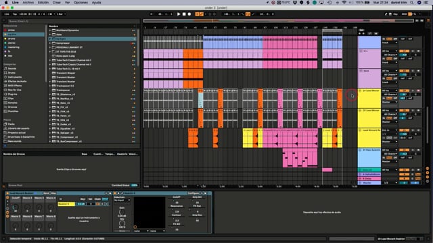
Task: Switch to the Chain tab in rack
Action: 97,199
